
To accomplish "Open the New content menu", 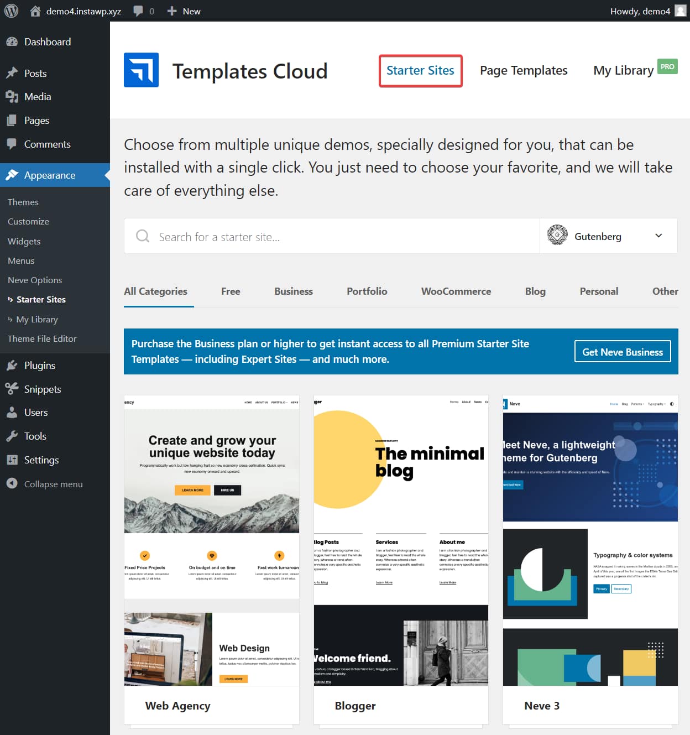I will click(184, 11).
